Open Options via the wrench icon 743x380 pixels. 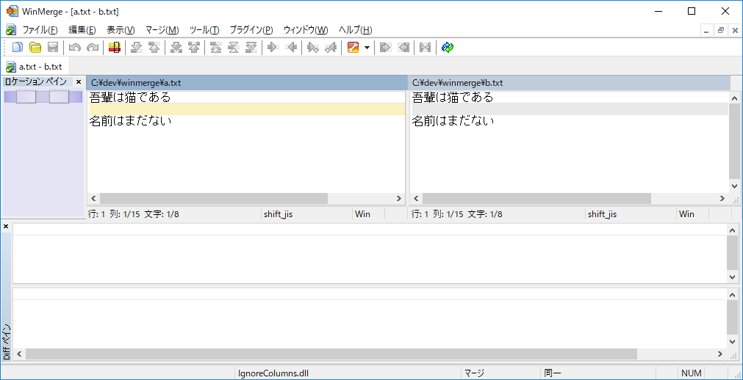pos(353,48)
